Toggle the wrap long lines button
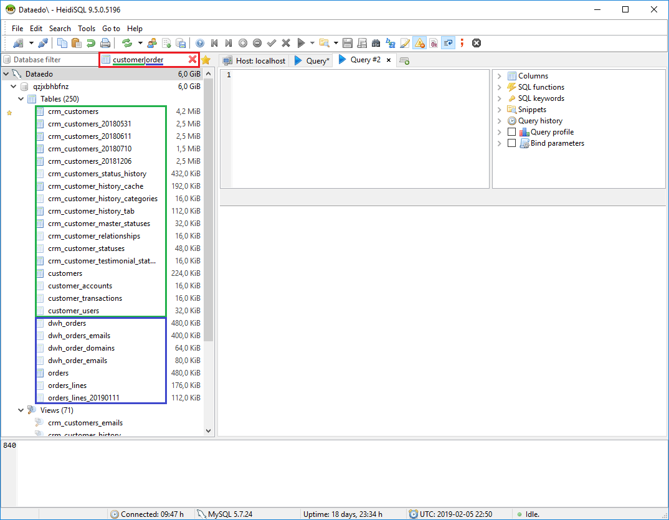This screenshot has width=669, height=520. pyautogui.click(x=448, y=43)
